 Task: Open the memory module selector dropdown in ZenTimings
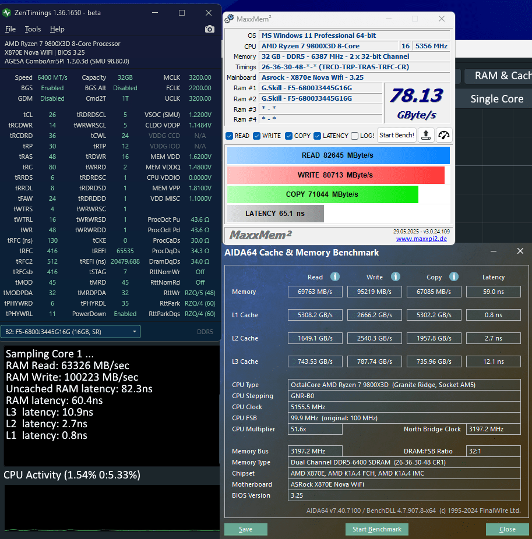[x=71, y=332]
